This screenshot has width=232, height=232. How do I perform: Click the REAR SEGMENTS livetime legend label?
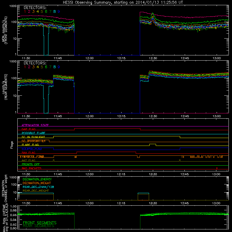(39, 226)
